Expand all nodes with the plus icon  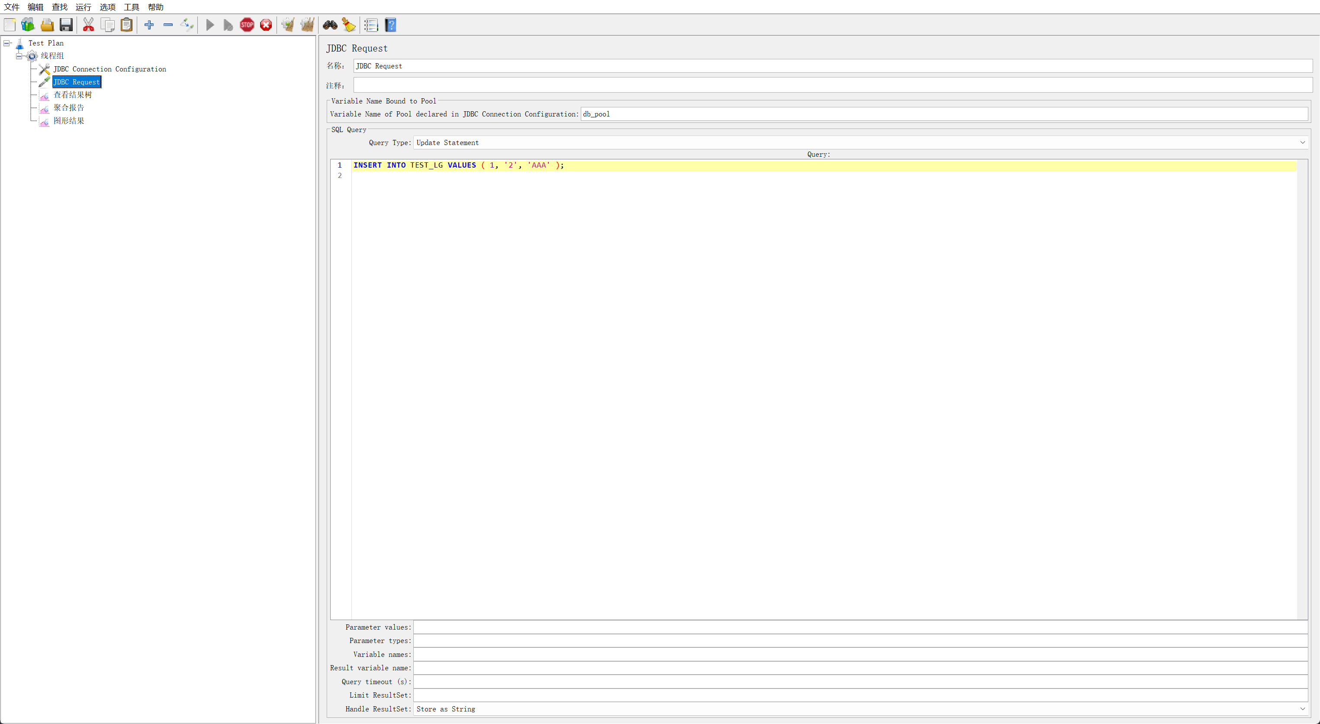coord(149,25)
